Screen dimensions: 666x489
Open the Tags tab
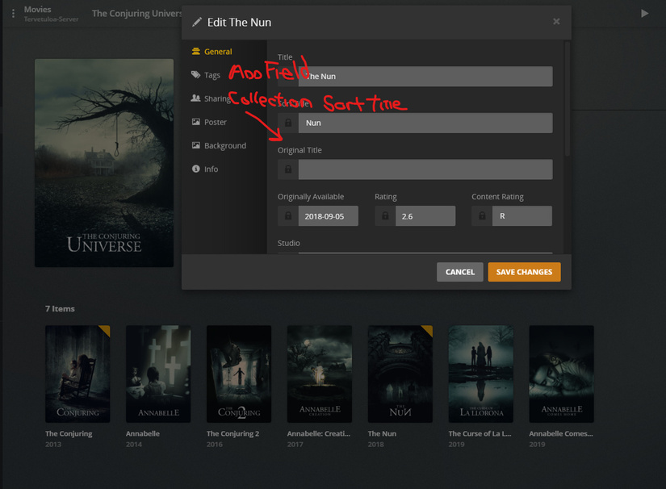coord(206,75)
